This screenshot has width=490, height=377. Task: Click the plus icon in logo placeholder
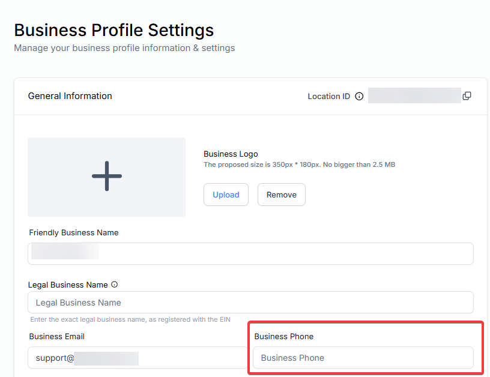(107, 176)
